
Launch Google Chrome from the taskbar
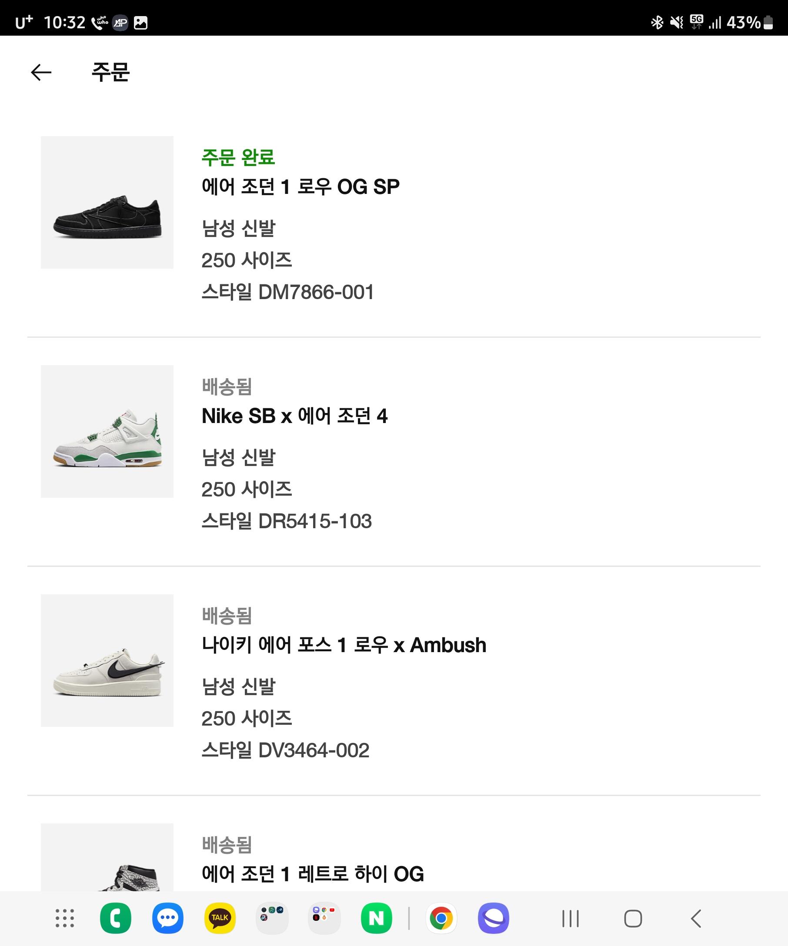pos(441,918)
